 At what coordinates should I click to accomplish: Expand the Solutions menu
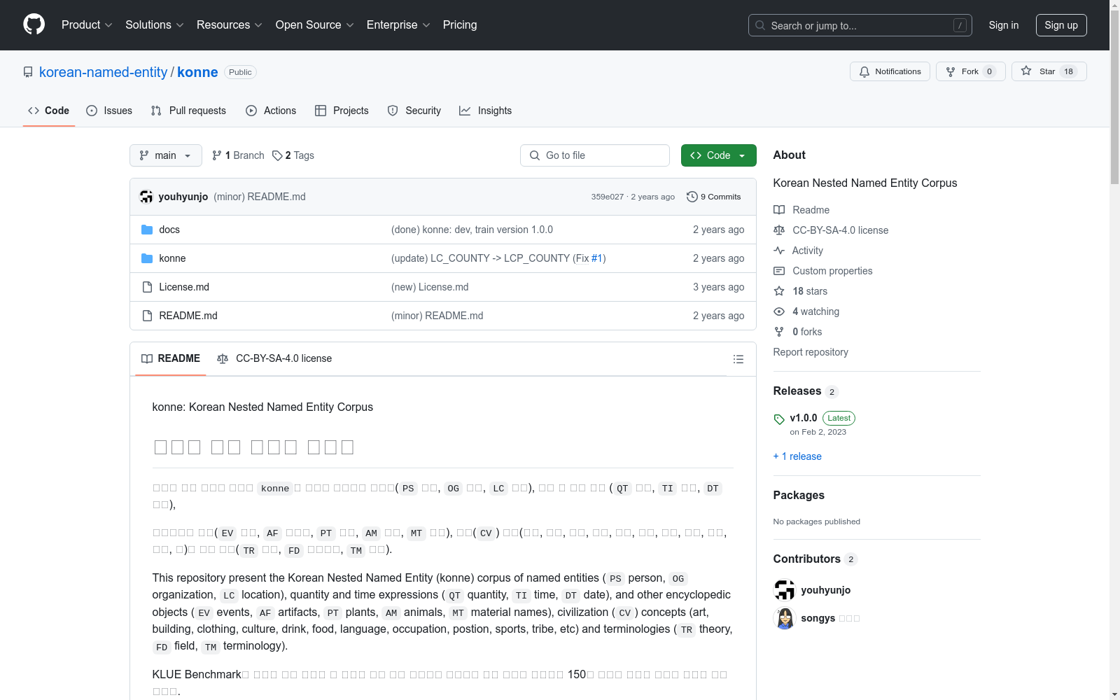coord(155,24)
